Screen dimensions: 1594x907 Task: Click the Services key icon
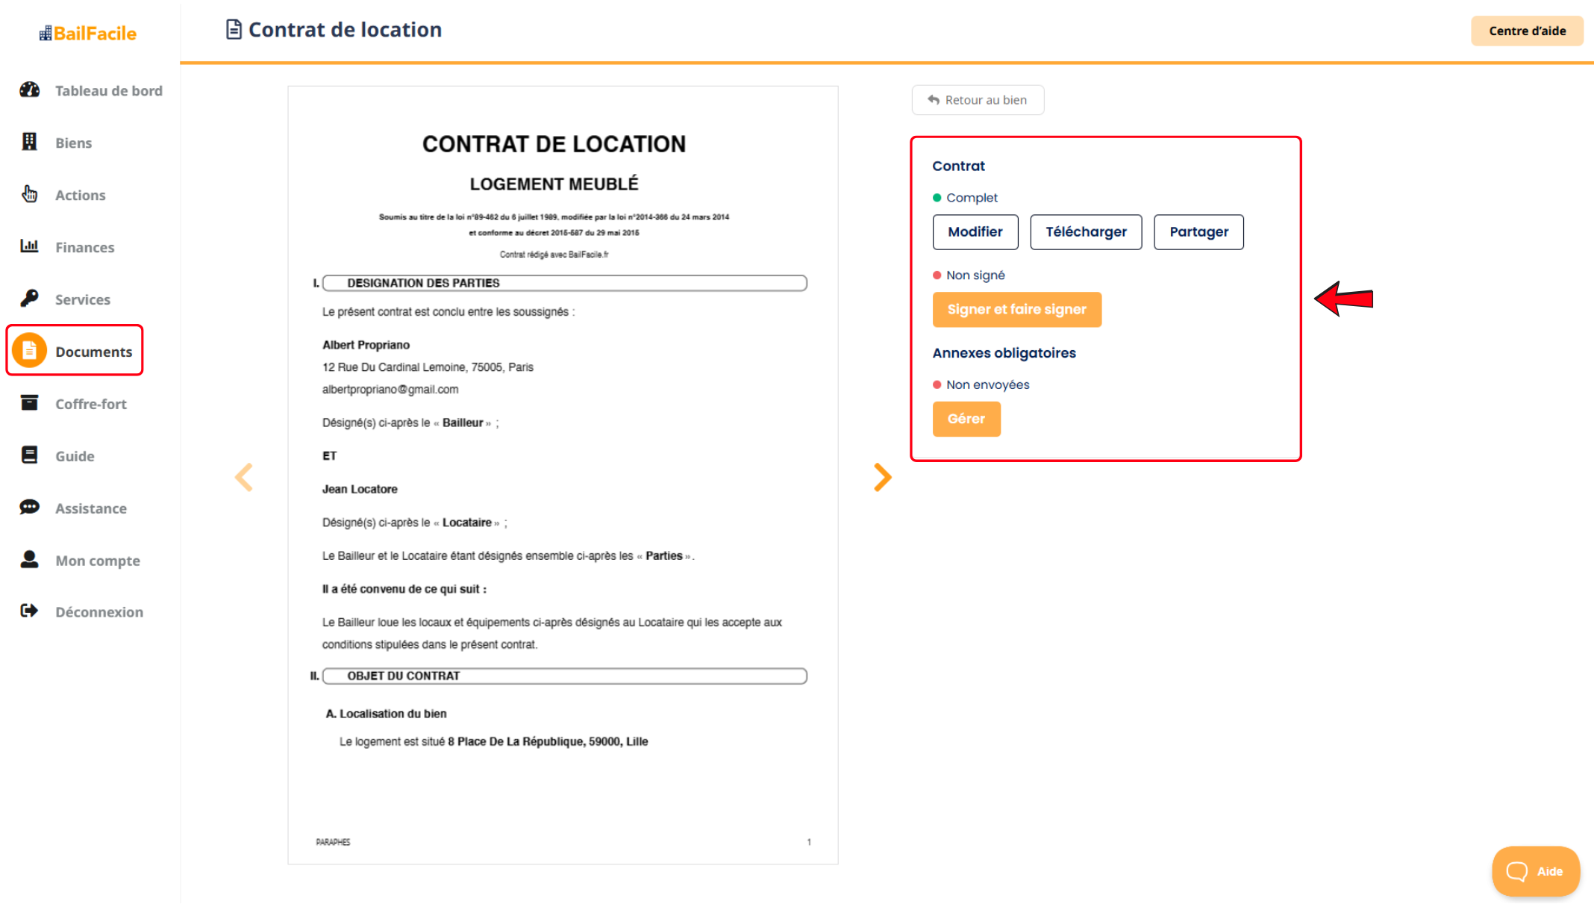[30, 299]
